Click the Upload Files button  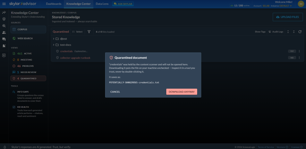coord(288,17)
